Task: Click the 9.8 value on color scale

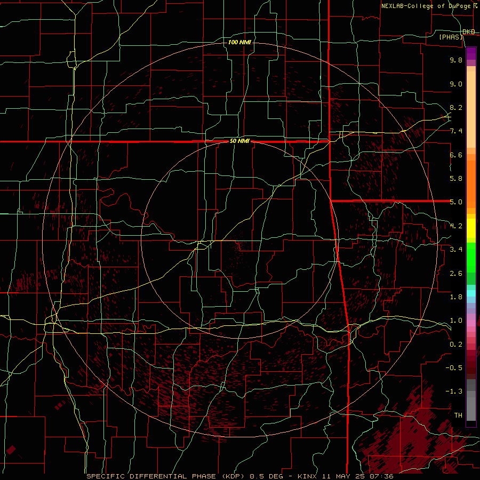Action: click(456, 60)
